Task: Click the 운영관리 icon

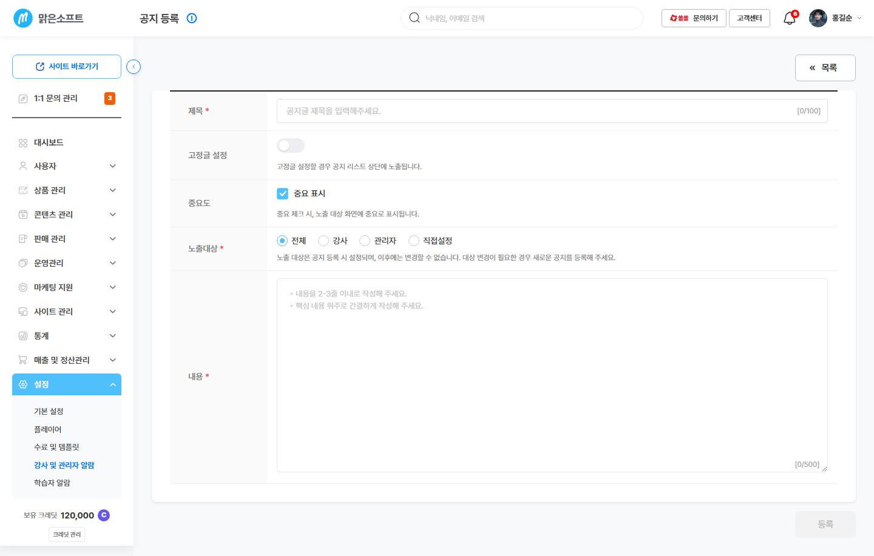Action: 23,263
